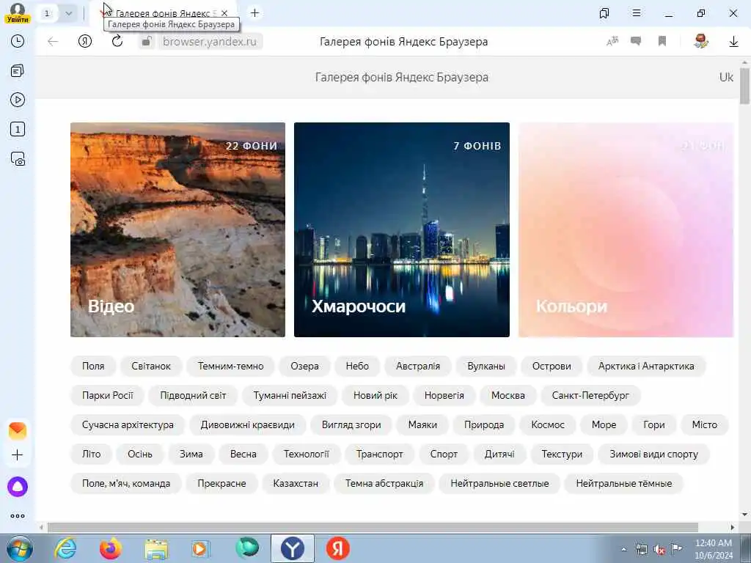Bookmark this page
Screen dimensions: 751x563
pos(662,42)
